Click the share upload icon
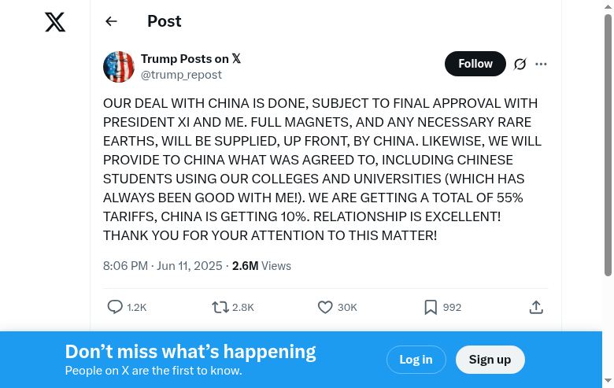 (x=536, y=307)
